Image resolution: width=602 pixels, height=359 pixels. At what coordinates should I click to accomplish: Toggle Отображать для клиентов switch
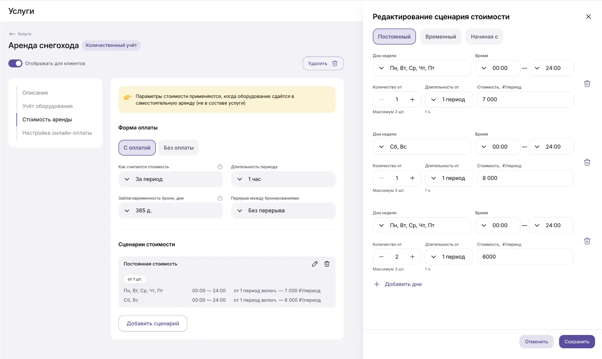coord(15,64)
